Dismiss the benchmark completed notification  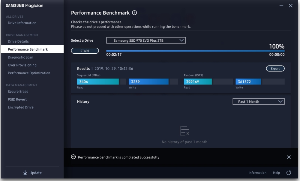(x=289, y=157)
